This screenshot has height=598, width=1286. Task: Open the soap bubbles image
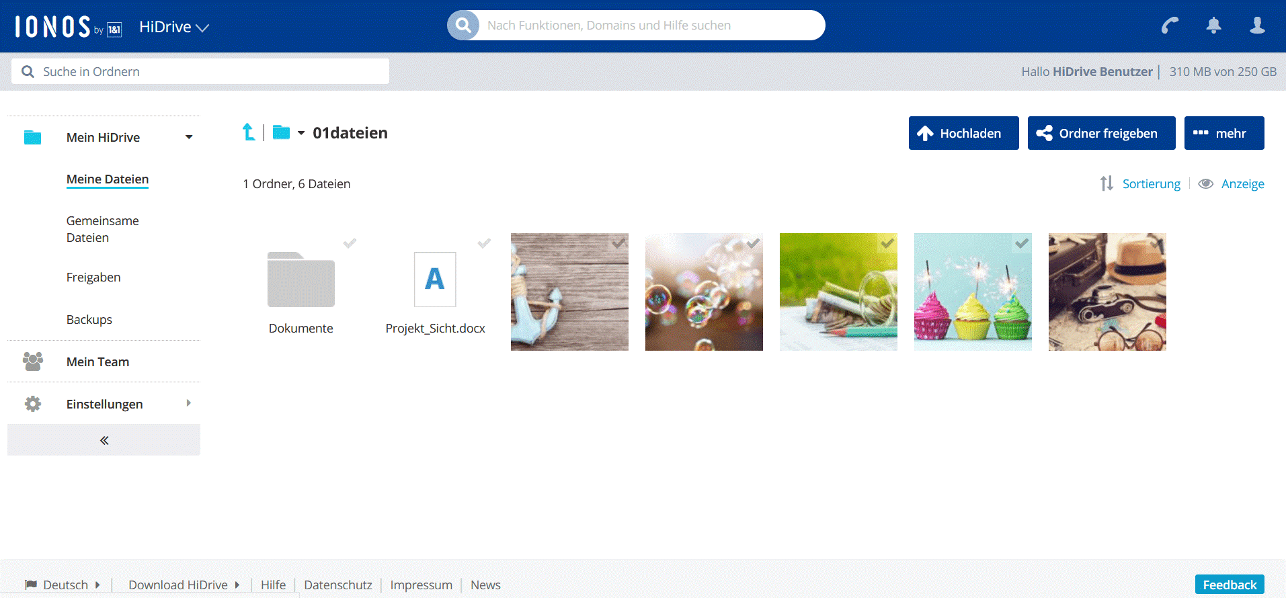point(704,292)
